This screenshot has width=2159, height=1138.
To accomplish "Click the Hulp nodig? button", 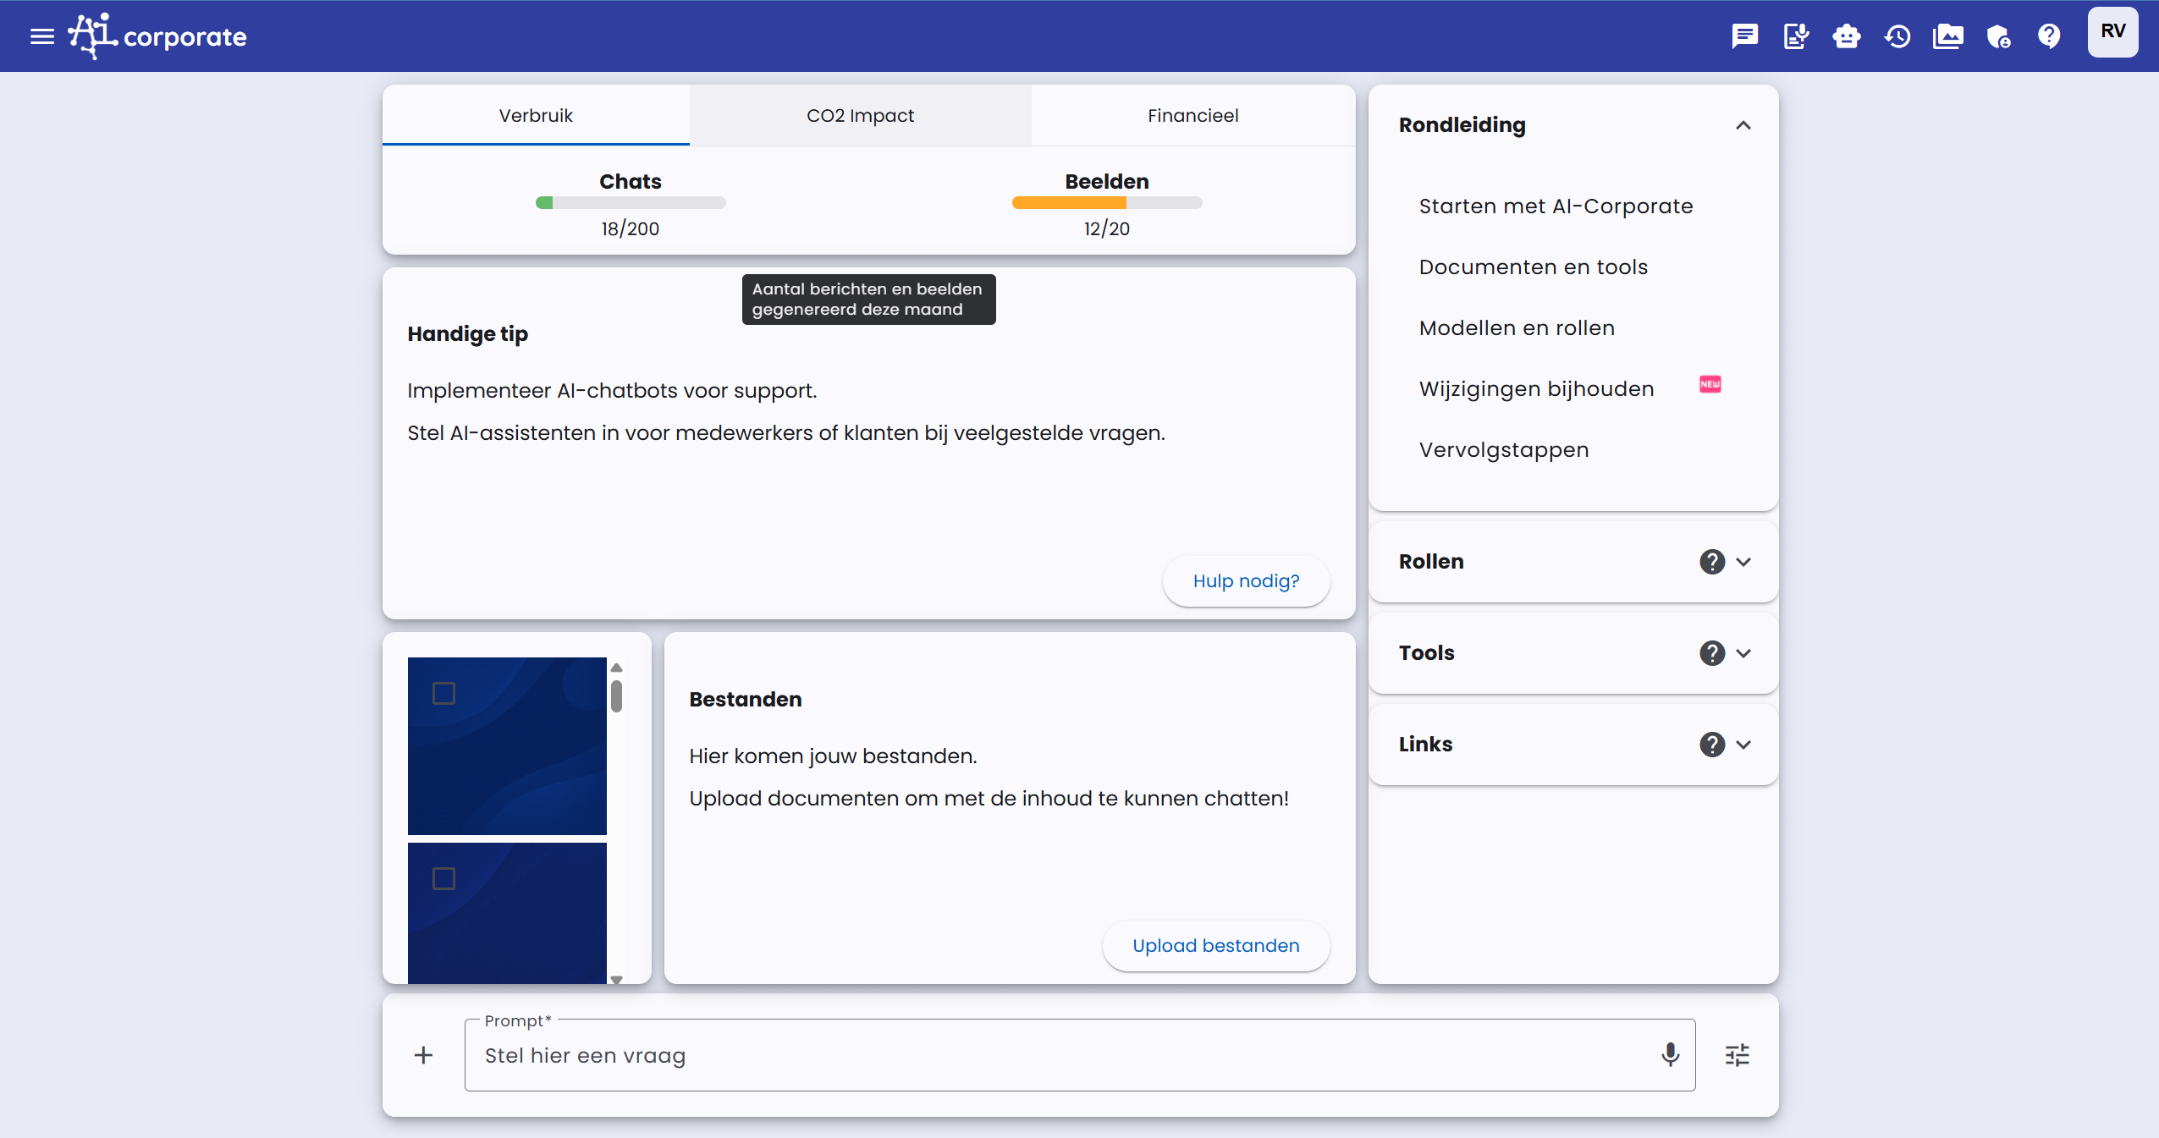I will coord(1246,581).
